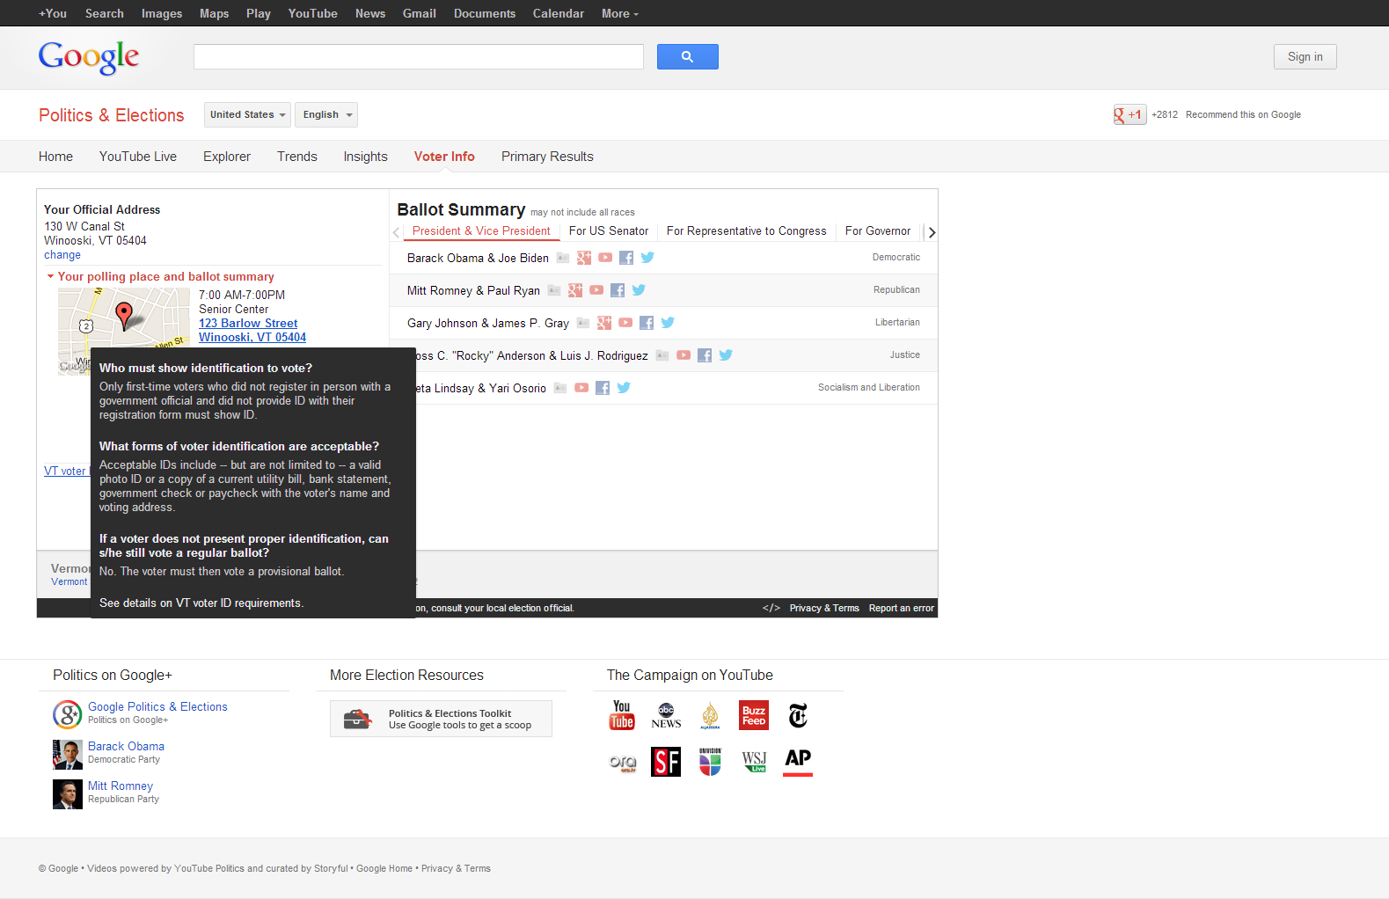Go to the Primary Results page
This screenshot has width=1389, height=899.
(x=547, y=157)
